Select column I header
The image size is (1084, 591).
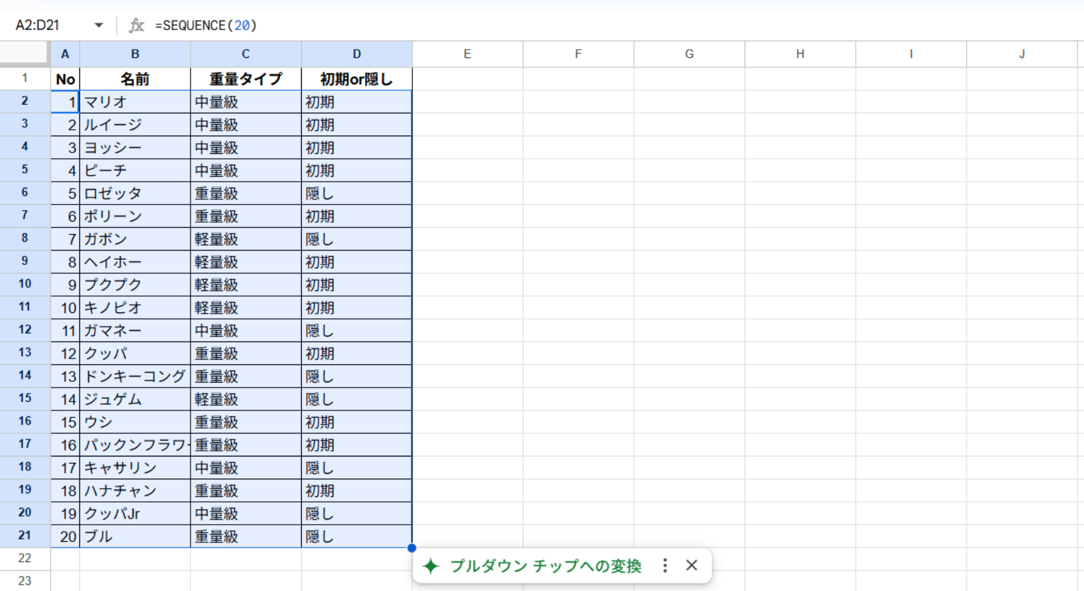(911, 54)
